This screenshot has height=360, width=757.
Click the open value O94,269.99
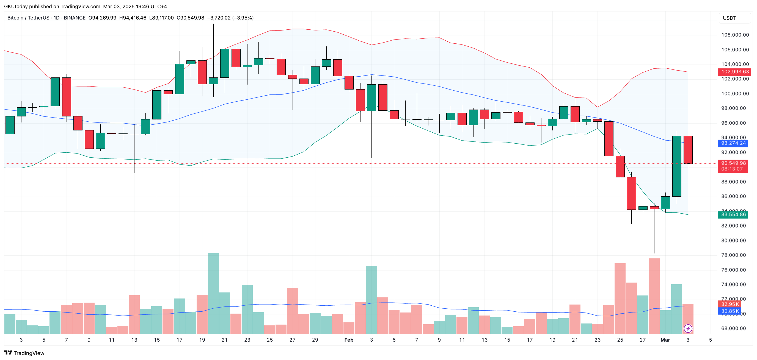point(102,18)
